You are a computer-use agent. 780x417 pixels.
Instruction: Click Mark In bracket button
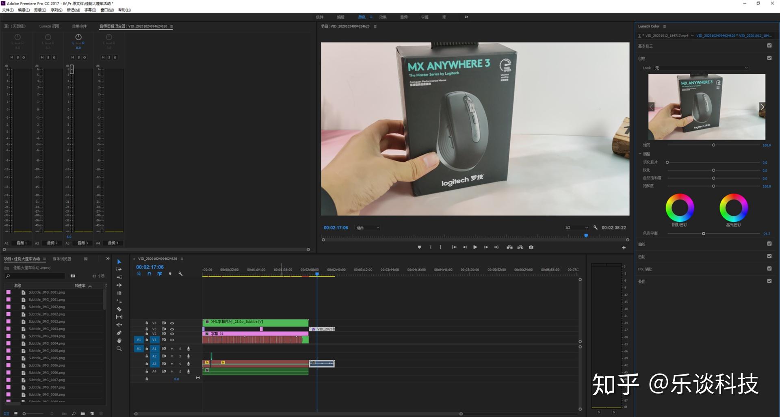click(x=431, y=247)
